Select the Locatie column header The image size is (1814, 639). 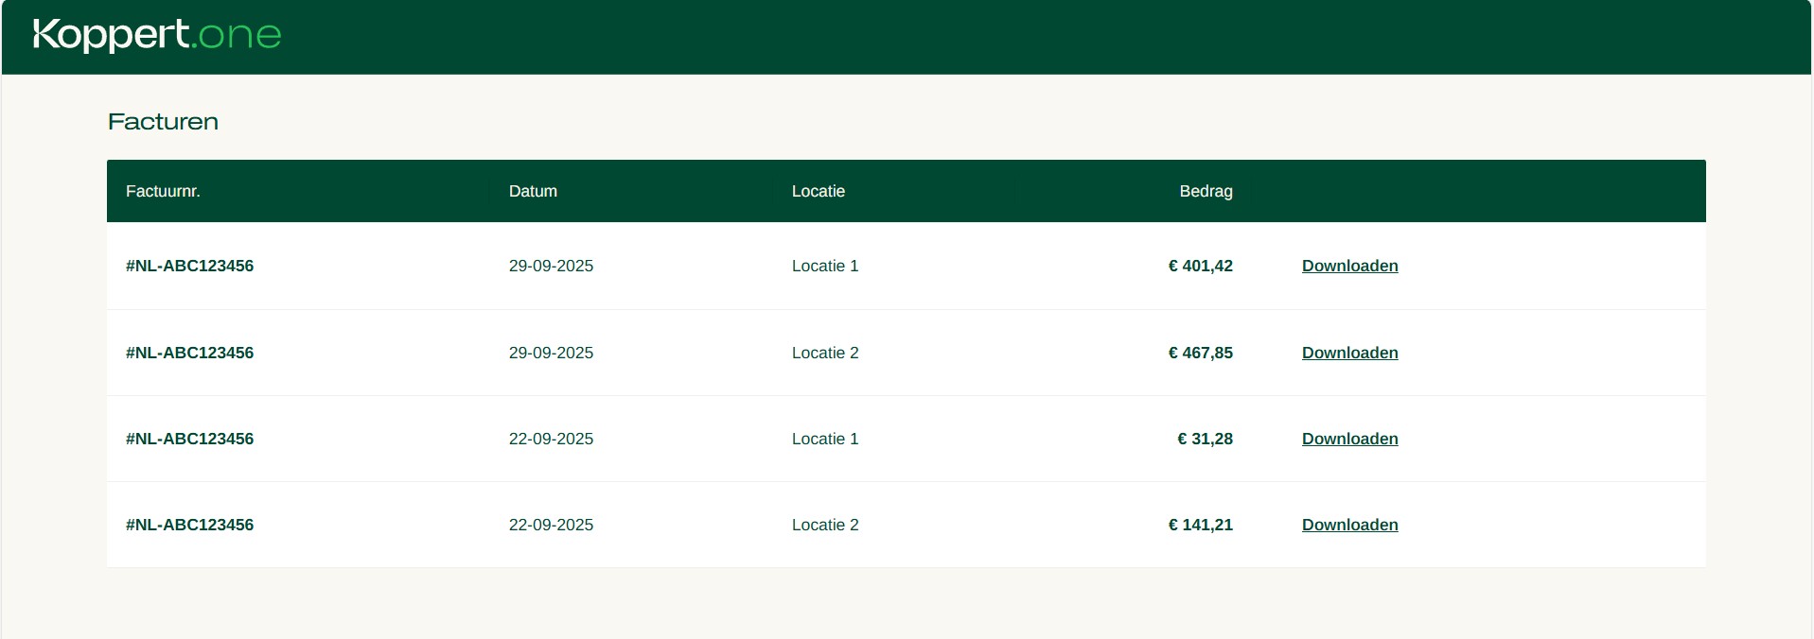(x=819, y=191)
